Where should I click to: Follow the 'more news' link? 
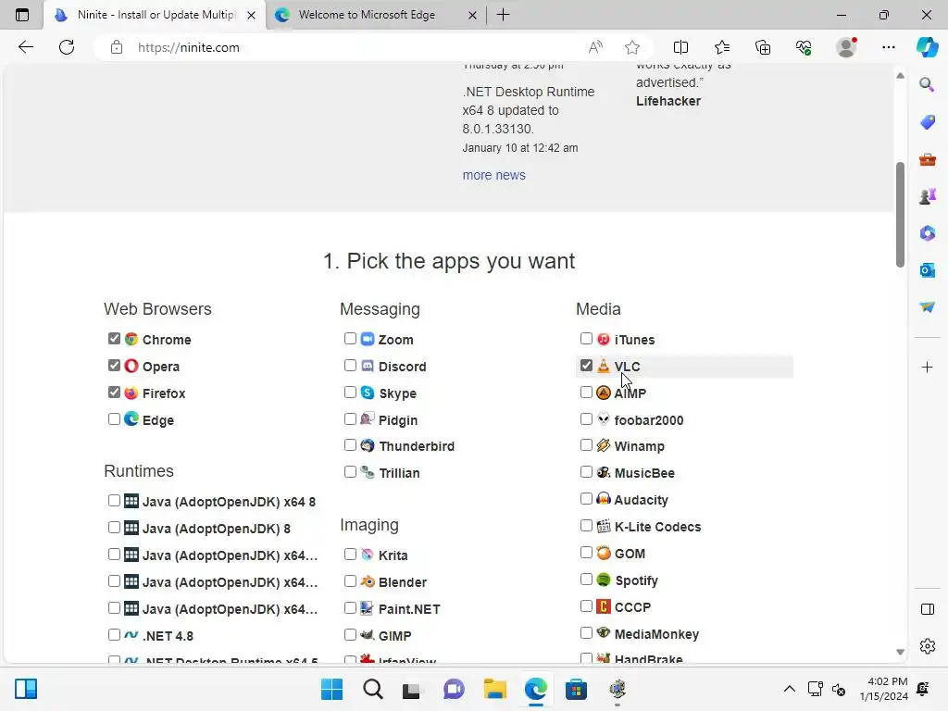[494, 175]
